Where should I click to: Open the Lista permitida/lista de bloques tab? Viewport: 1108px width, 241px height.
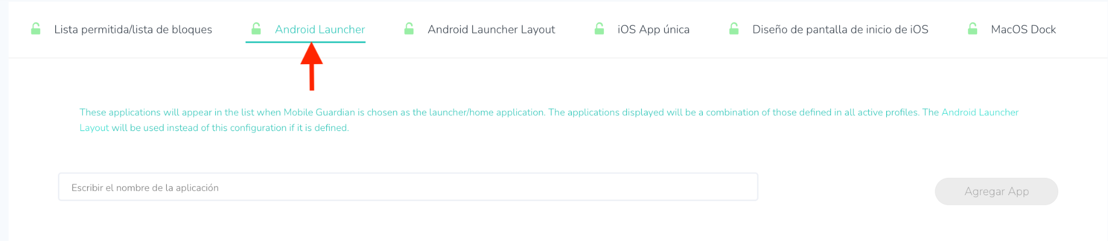point(133,30)
